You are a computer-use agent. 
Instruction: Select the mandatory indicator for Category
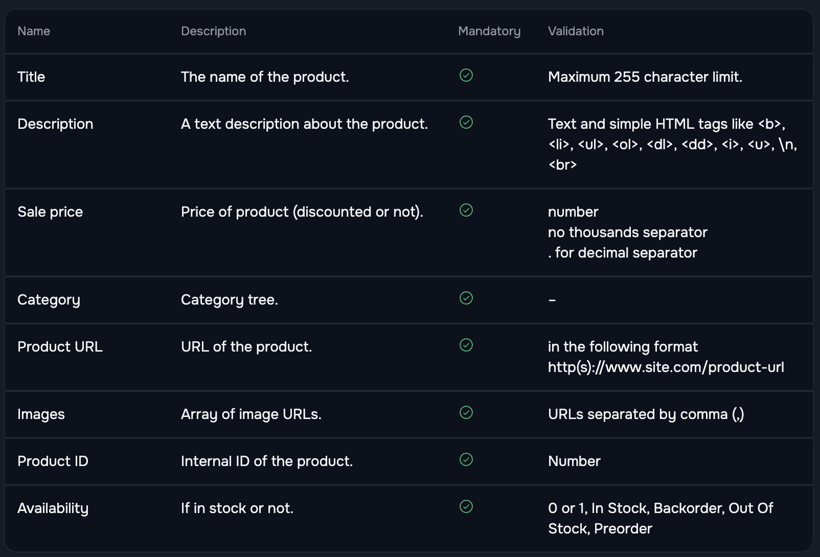pyautogui.click(x=466, y=298)
